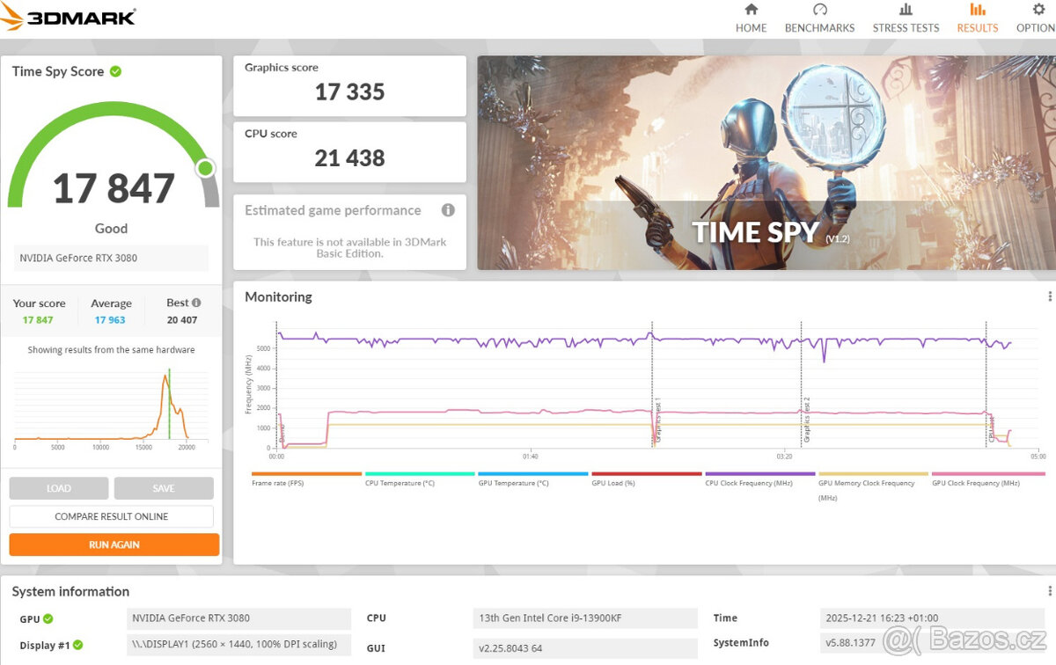The width and height of the screenshot is (1056, 665).
Task: Click COMPARE RESULT ONLINE
Action: pyautogui.click(x=112, y=516)
